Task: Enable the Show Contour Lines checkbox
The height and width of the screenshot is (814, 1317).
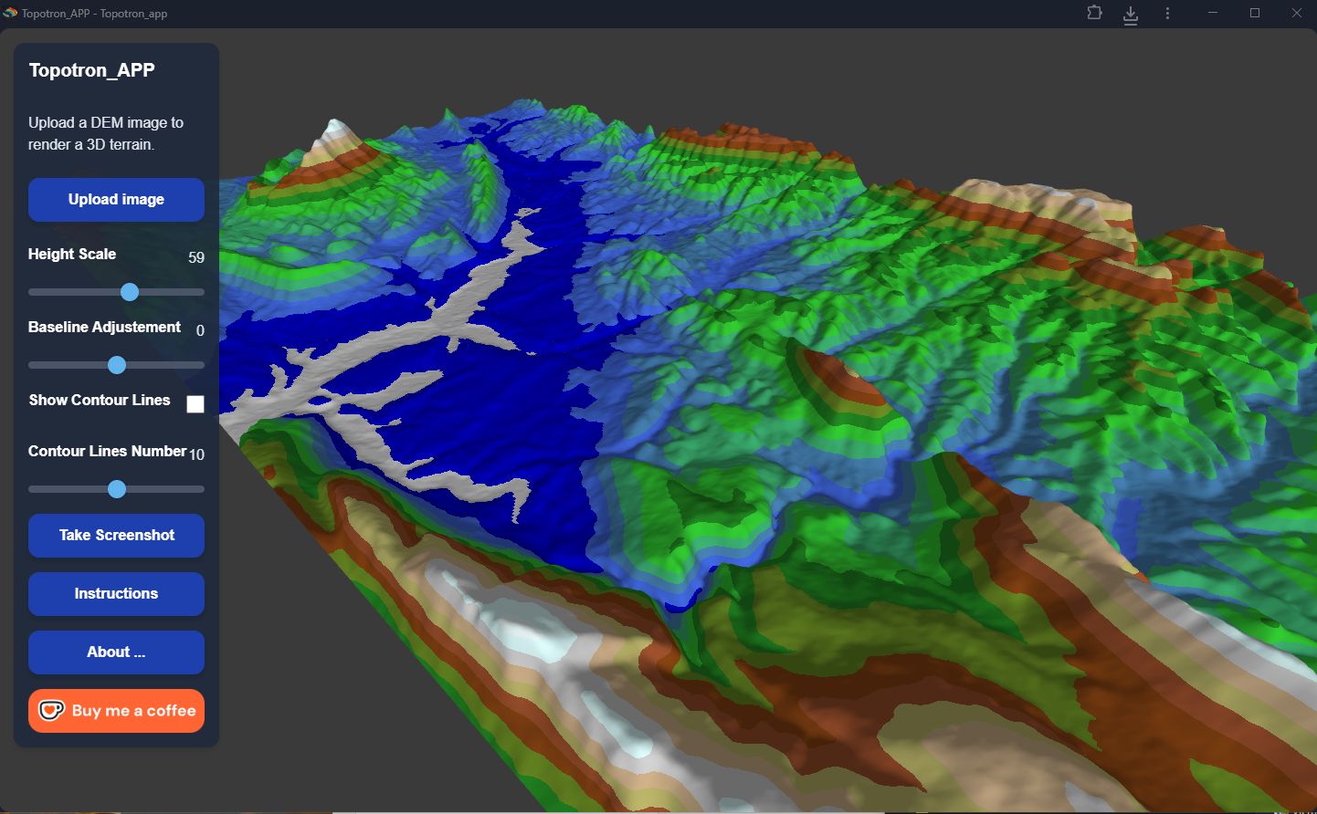Action: [x=195, y=404]
